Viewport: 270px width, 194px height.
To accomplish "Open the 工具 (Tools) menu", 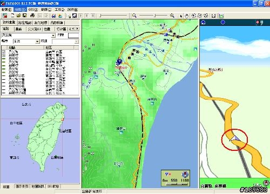I will click(x=59, y=10).
